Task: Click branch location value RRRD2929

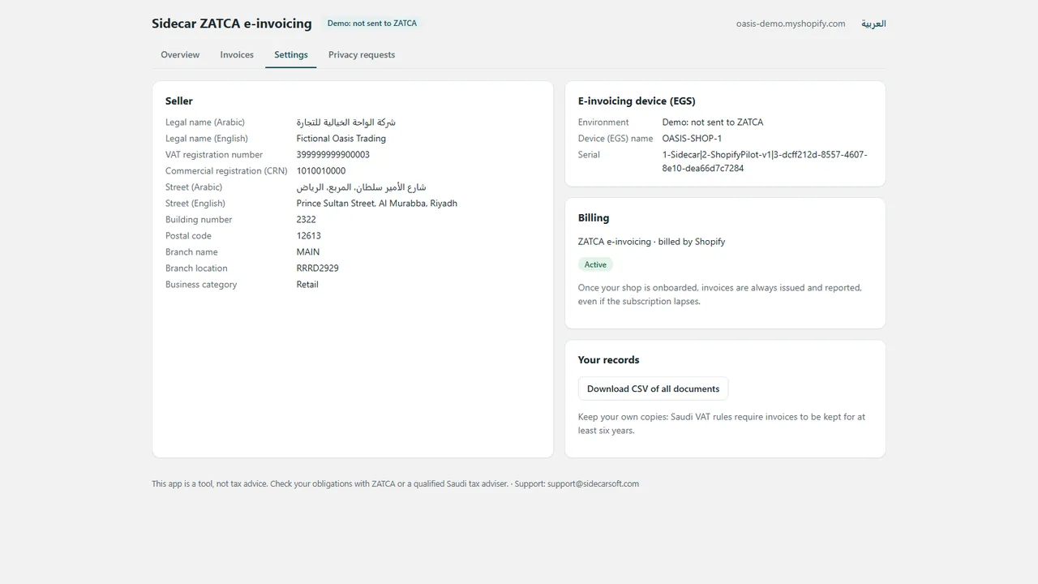Action: tap(318, 268)
